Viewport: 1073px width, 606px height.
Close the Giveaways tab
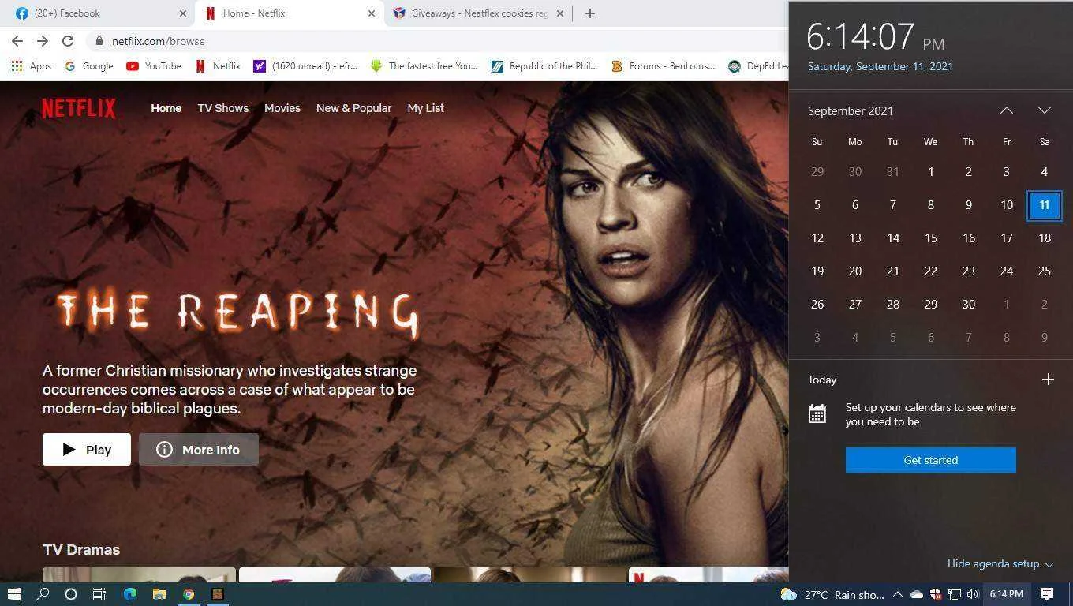(559, 13)
